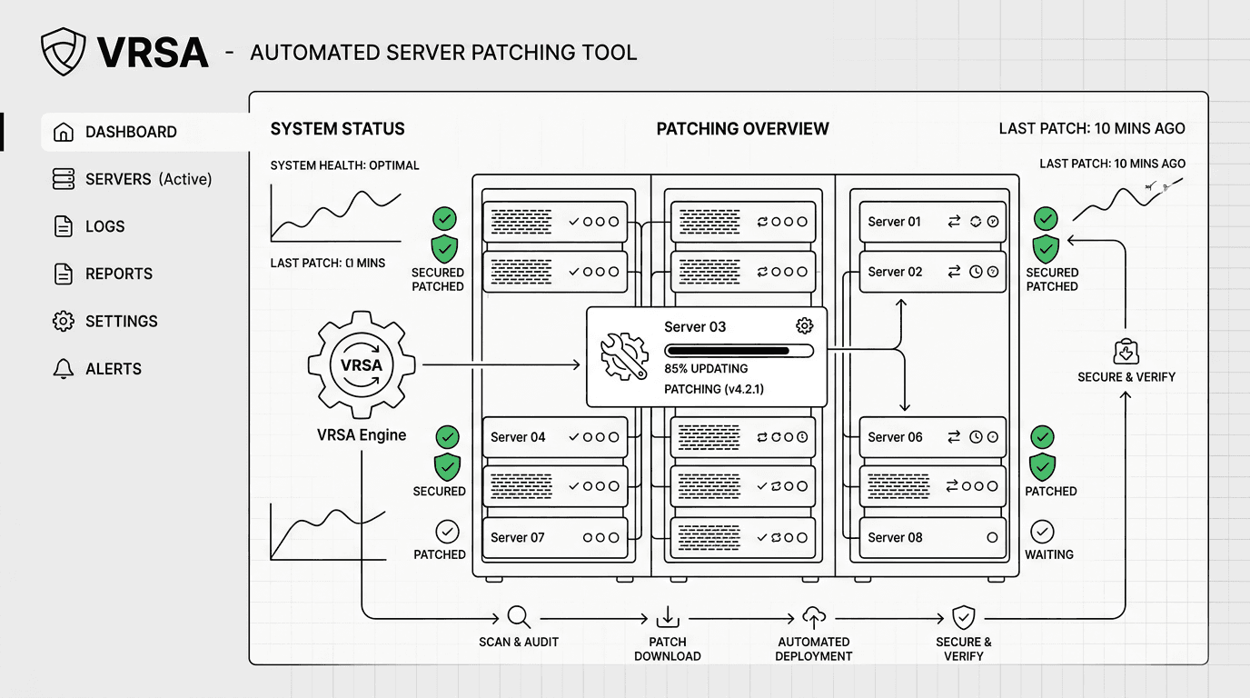Toggle the Waiting checkmark next to Server 08
Viewport: 1250px width, 698px height.
point(1042,532)
